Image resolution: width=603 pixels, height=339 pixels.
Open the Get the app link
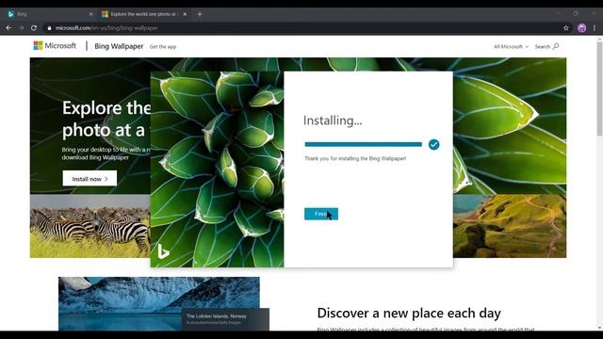click(x=163, y=46)
